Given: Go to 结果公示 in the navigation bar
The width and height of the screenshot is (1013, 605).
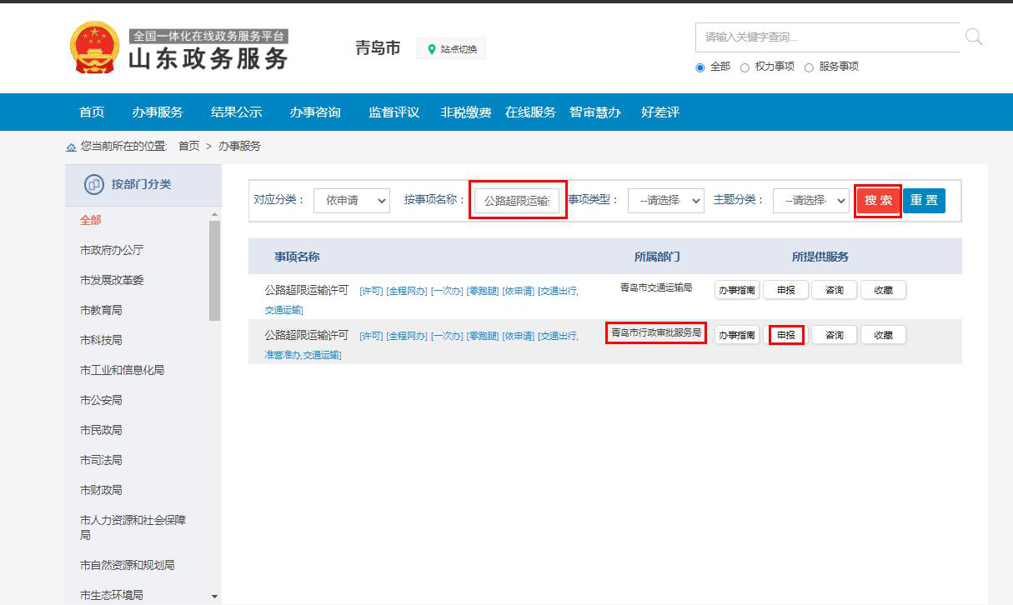Looking at the screenshot, I should [236, 112].
